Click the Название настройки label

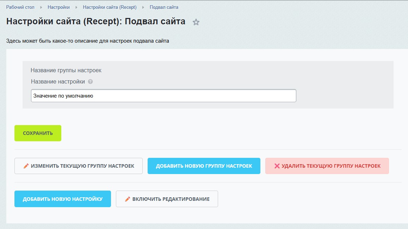pyautogui.click(x=58, y=82)
